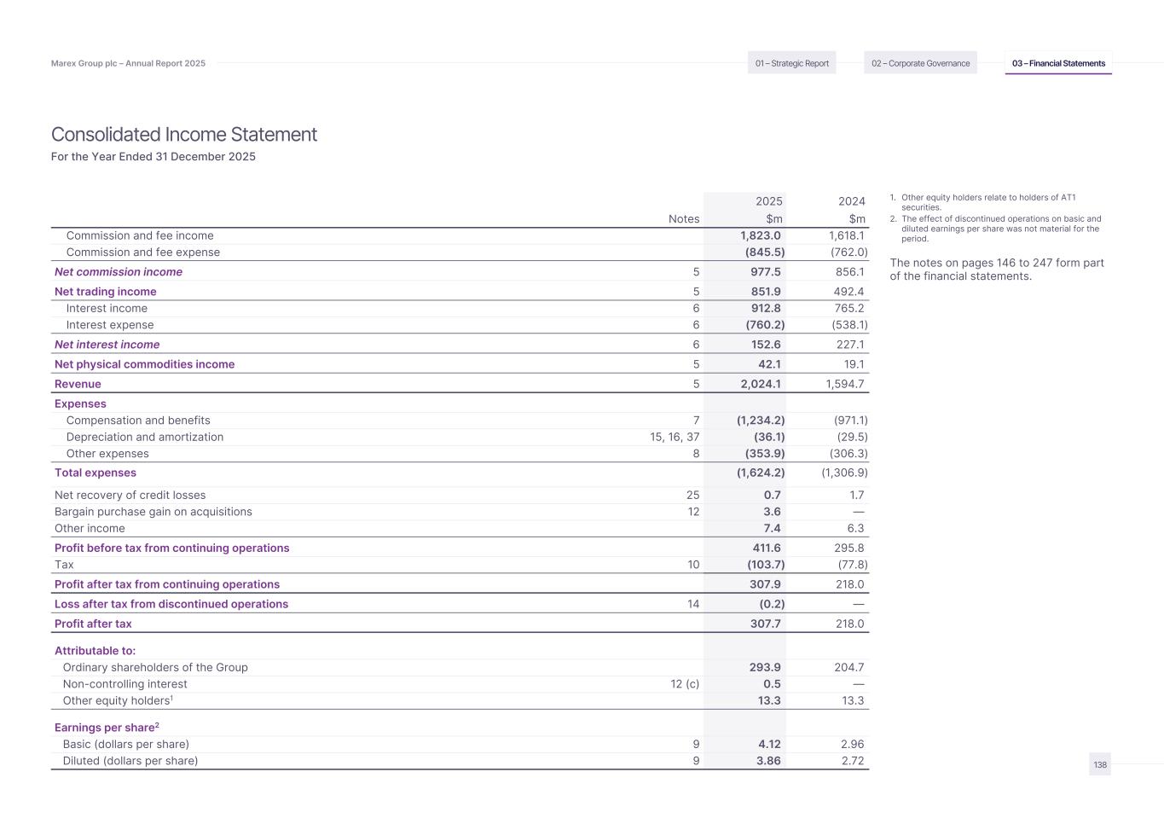Click note 12 (c) for Non-controlling interest
Screen dimensions: 1164x824
[x=685, y=684]
